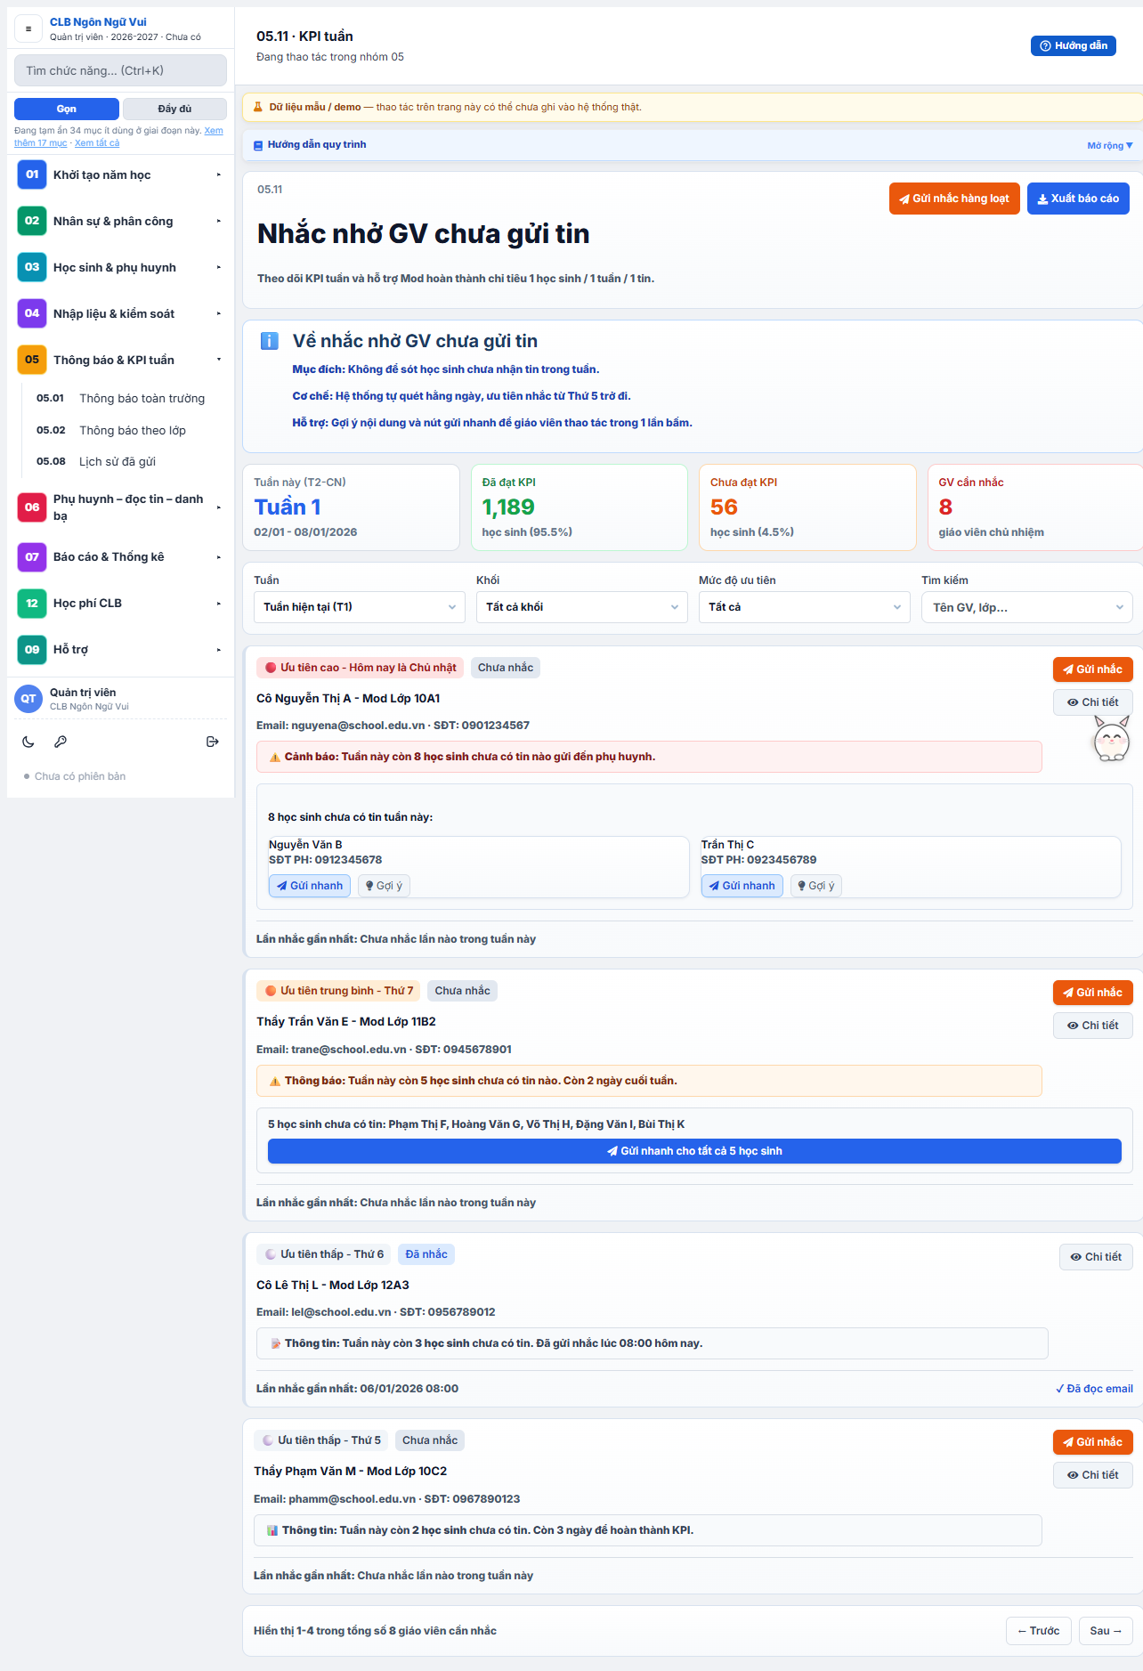Viewport: 1143px width, 1671px height.
Task: View Chi tiết for Cô Lê Thị L
Action: click(x=1096, y=1257)
